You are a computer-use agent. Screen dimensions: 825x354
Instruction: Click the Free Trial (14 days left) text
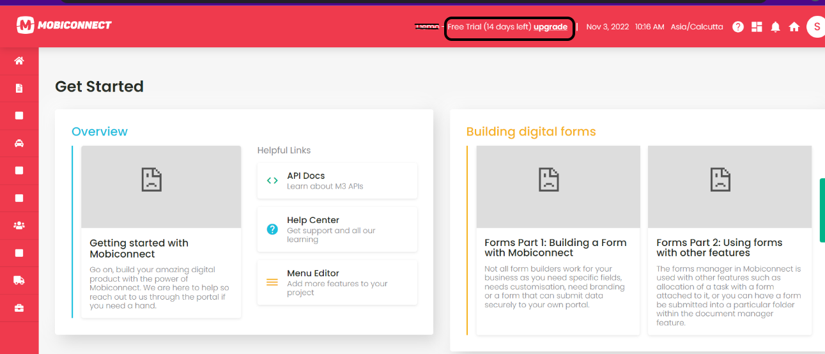point(490,27)
